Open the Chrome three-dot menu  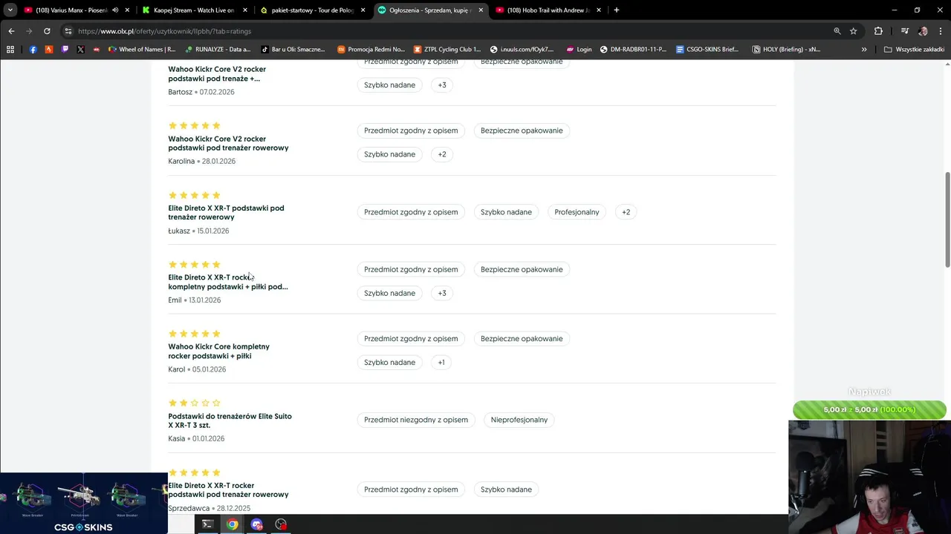(940, 31)
